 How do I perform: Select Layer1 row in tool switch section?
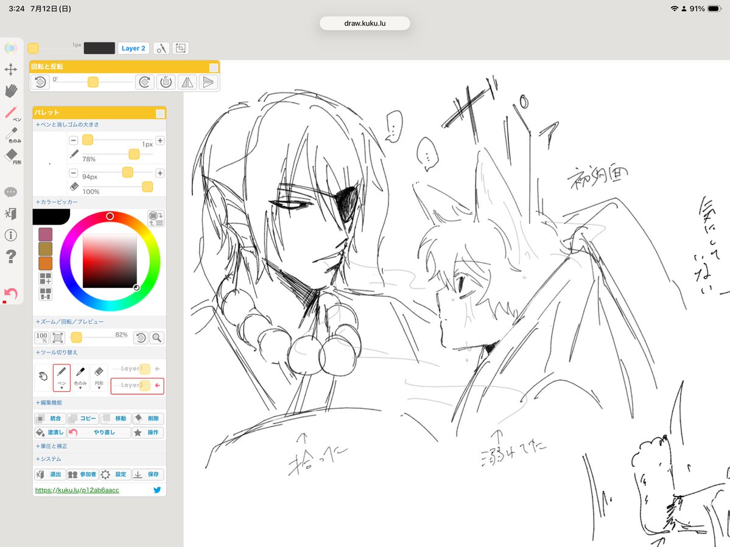(138, 369)
